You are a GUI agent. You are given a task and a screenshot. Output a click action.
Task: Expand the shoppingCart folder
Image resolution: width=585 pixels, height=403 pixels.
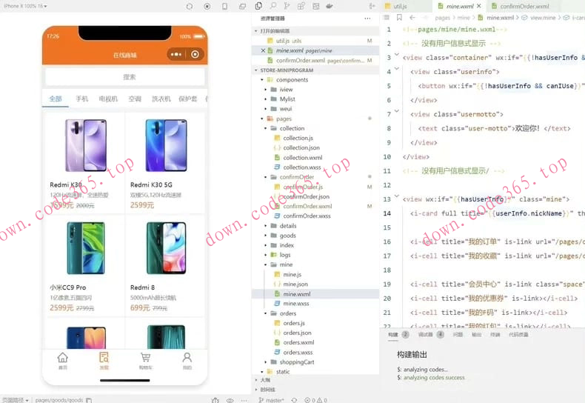tap(266, 362)
